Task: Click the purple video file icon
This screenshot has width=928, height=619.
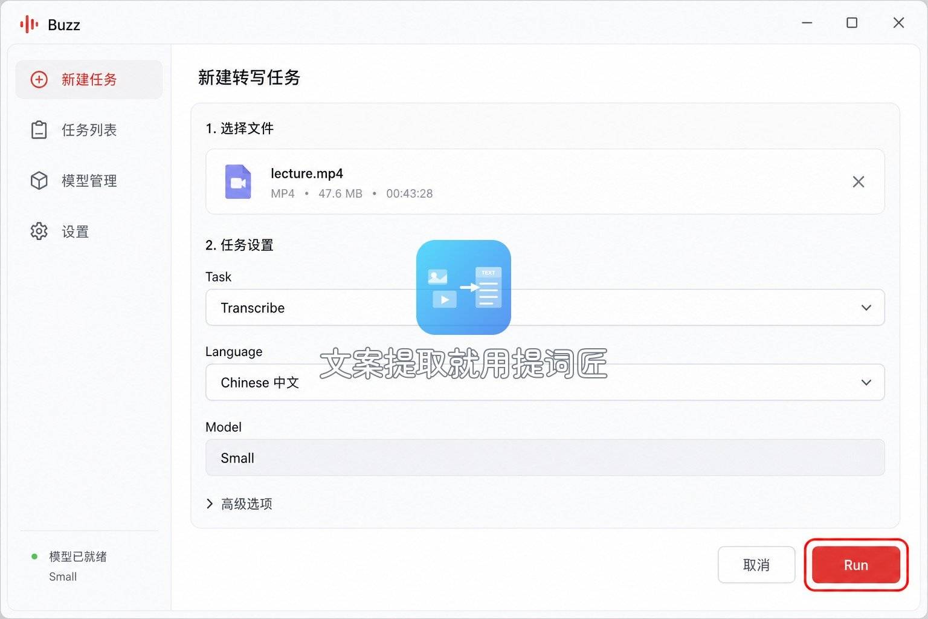Action: pyautogui.click(x=238, y=181)
